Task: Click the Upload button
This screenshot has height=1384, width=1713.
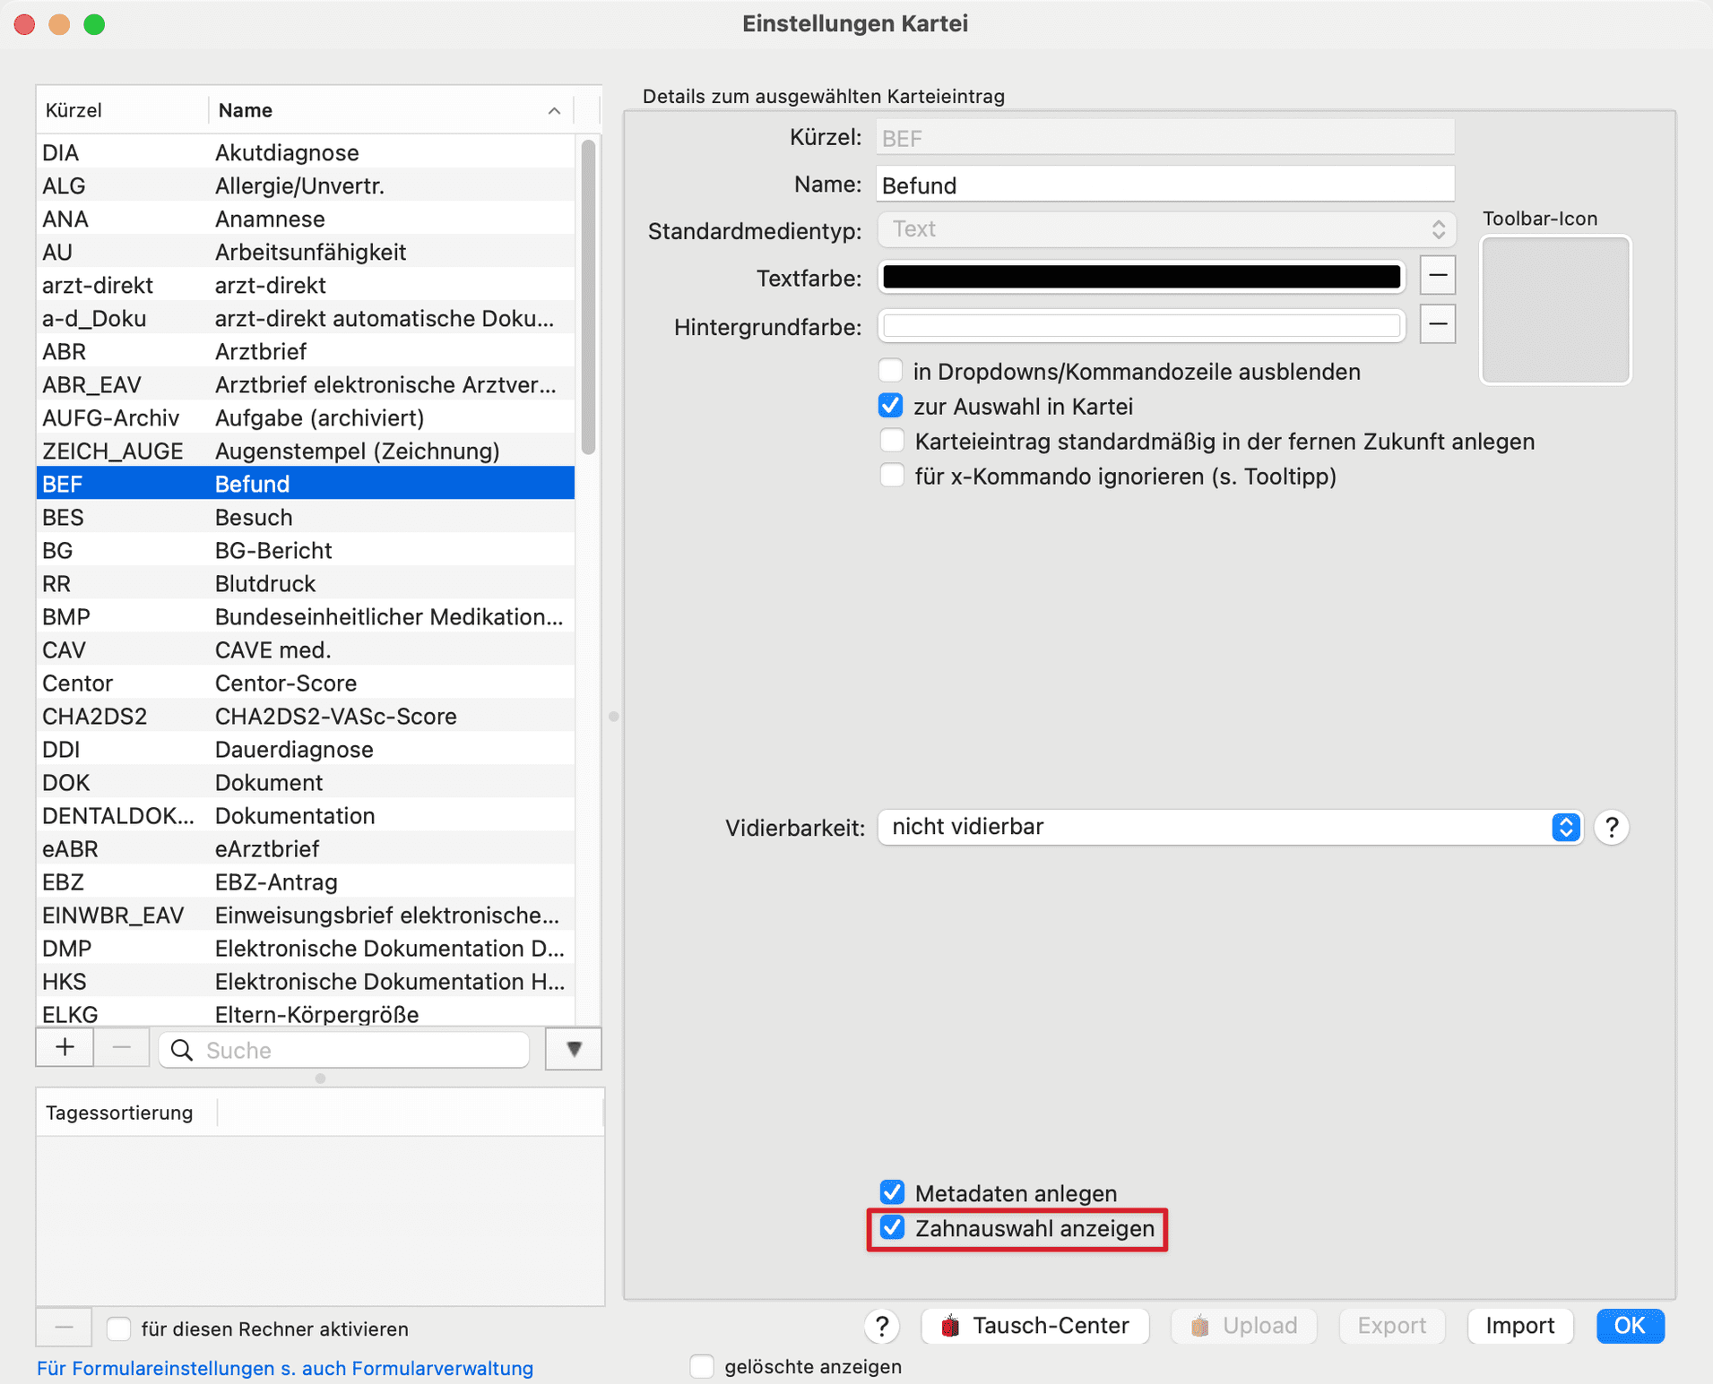Action: (1244, 1326)
